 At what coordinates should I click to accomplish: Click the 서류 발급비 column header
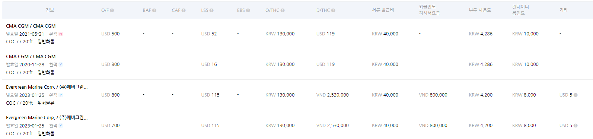(x=383, y=10)
